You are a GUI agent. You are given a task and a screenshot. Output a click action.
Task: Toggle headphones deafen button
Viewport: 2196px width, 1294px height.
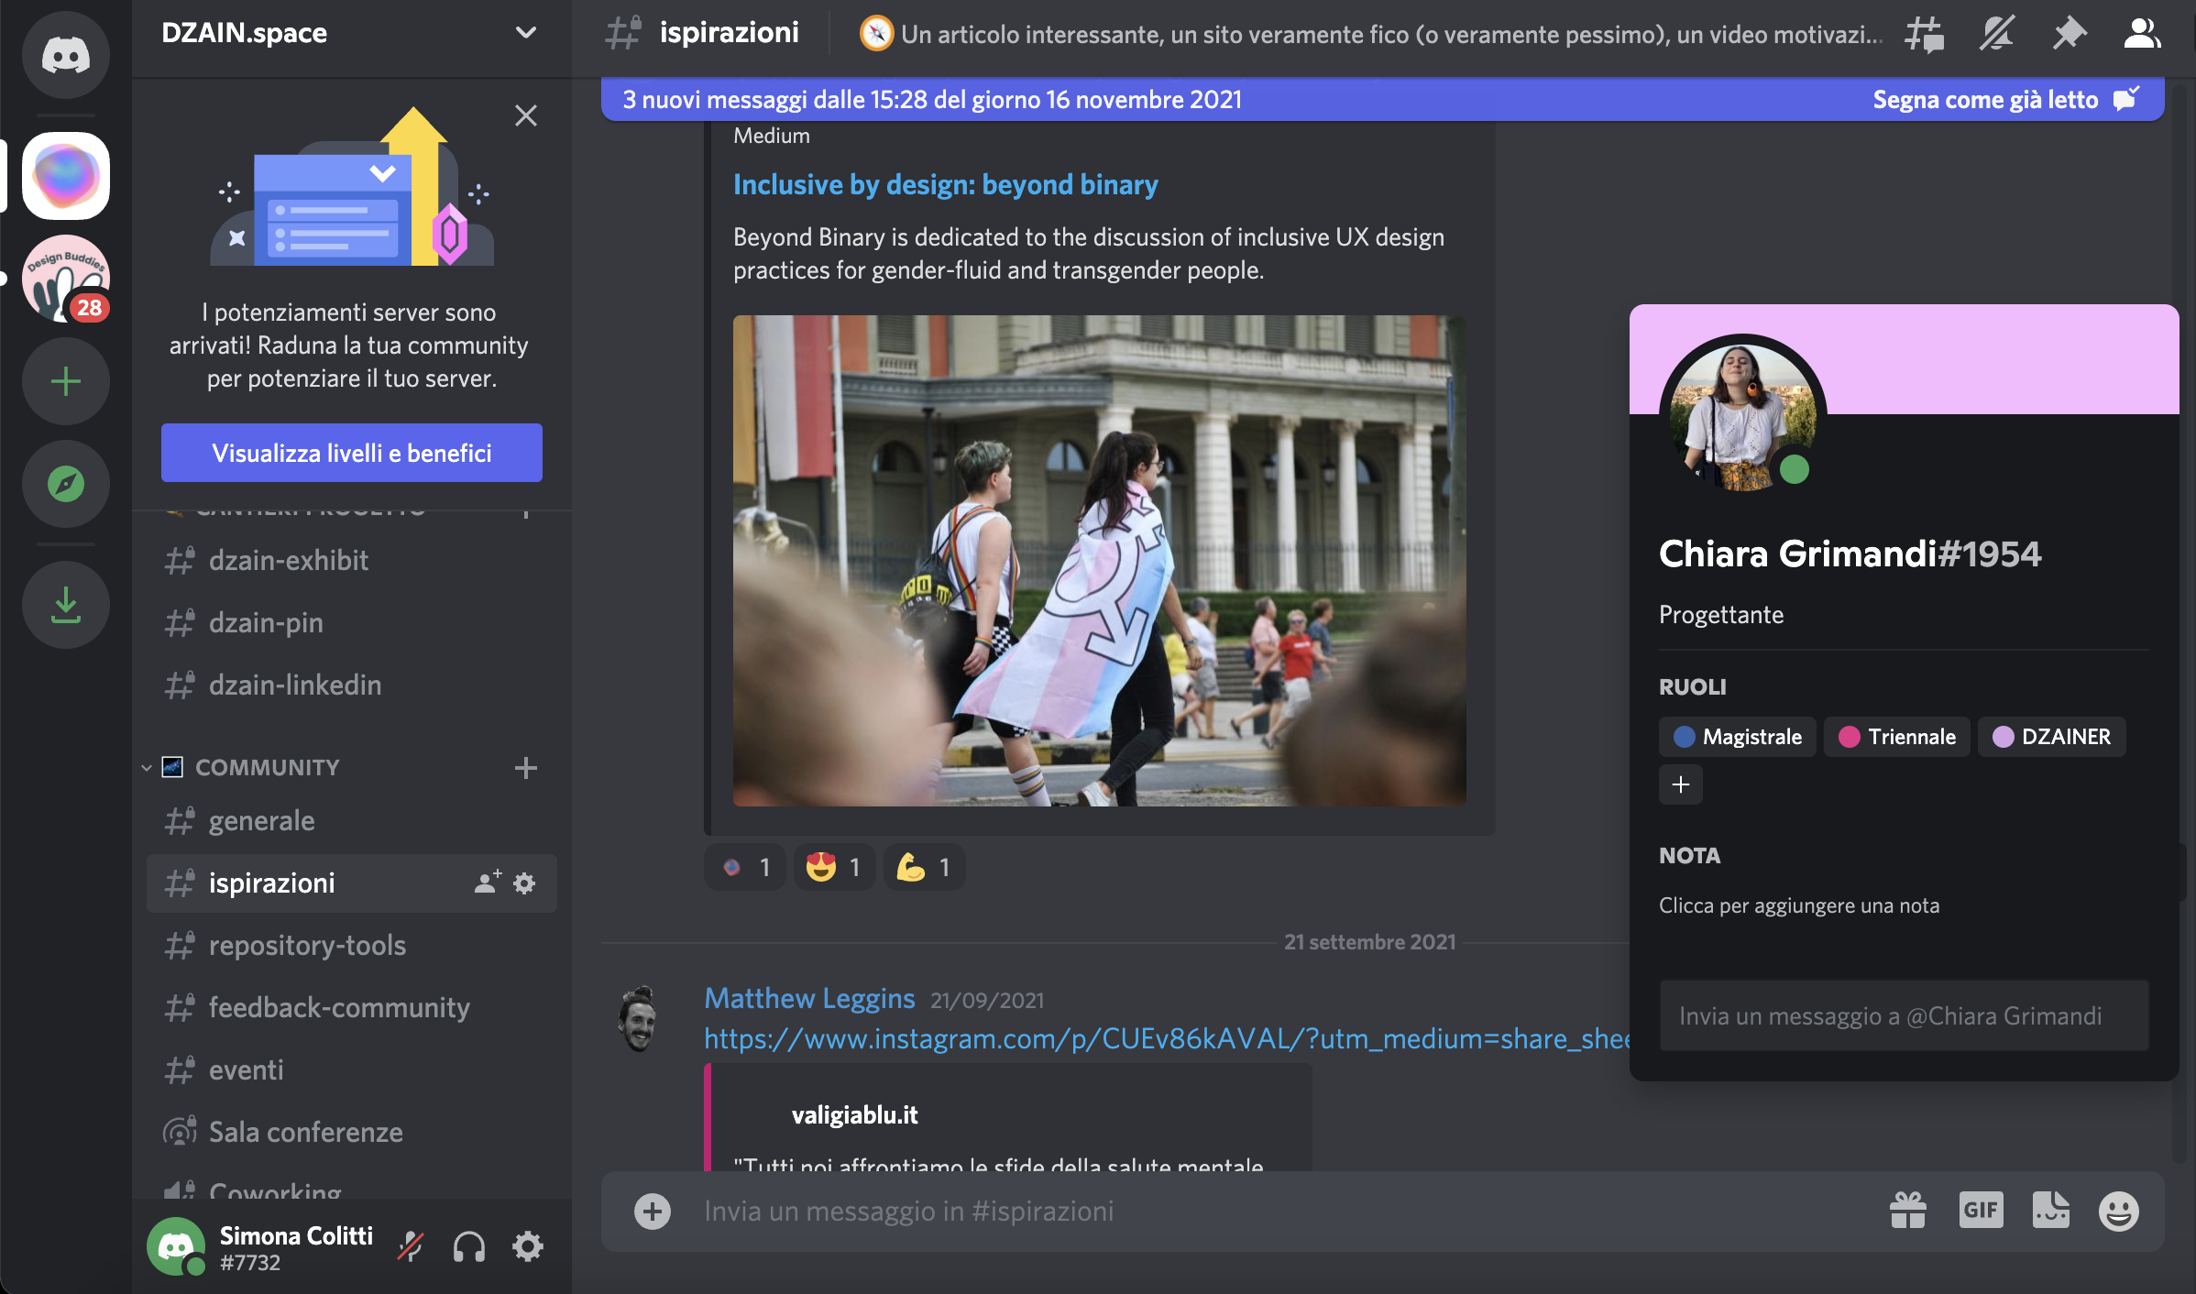click(468, 1246)
